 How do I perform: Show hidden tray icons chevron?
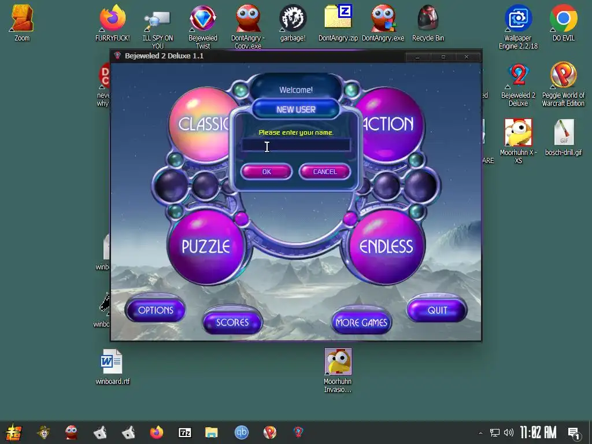click(480, 432)
